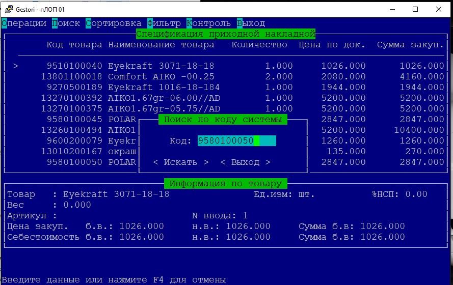The image size is (453, 285).
Task: Click the Товар value Eyekraft 3071-18-18
Action: 116,194
